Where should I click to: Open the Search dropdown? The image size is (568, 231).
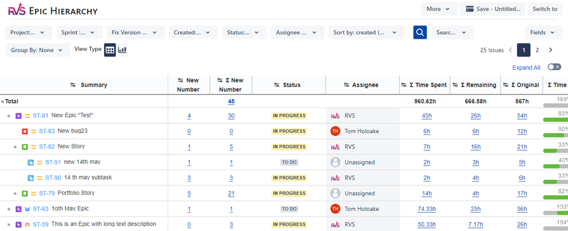452,32
